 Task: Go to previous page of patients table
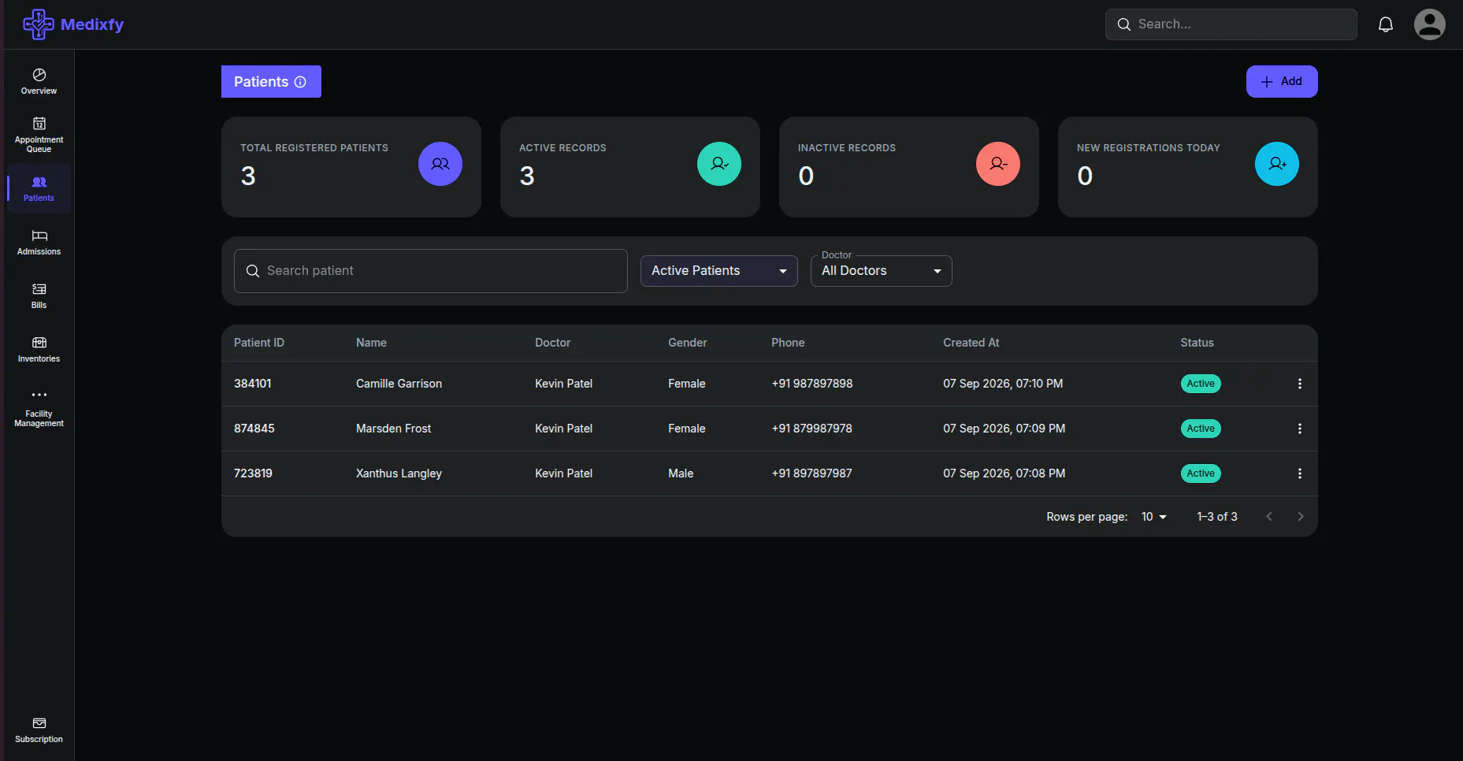[x=1269, y=517]
